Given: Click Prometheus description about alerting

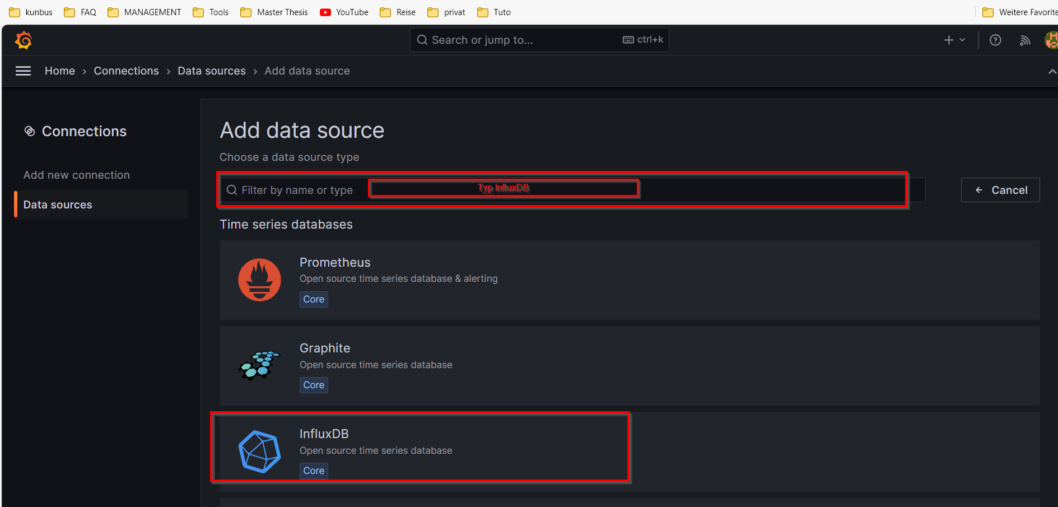Looking at the screenshot, I should click(x=399, y=278).
